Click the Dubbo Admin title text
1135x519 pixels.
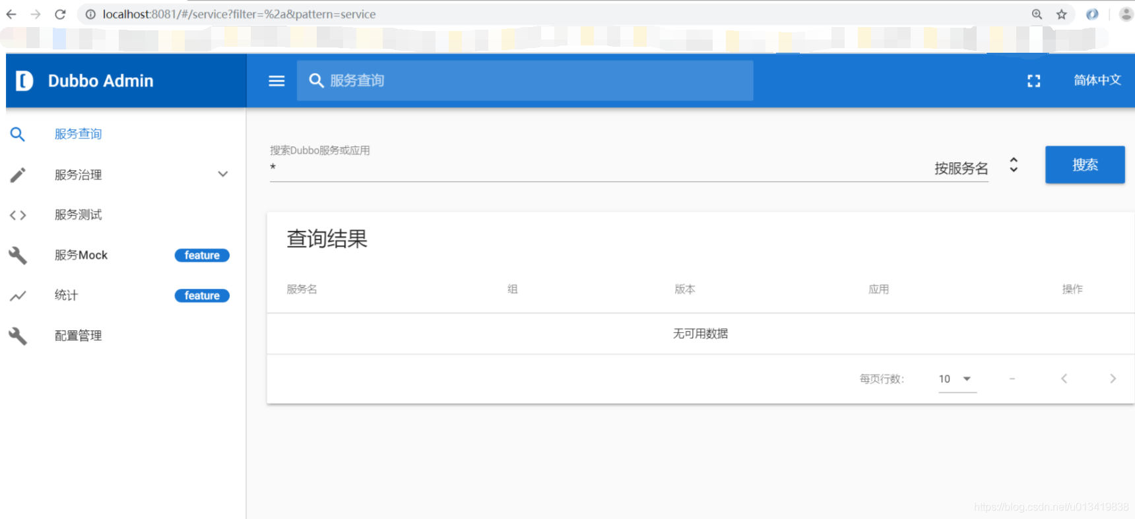(x=100, y=80)
